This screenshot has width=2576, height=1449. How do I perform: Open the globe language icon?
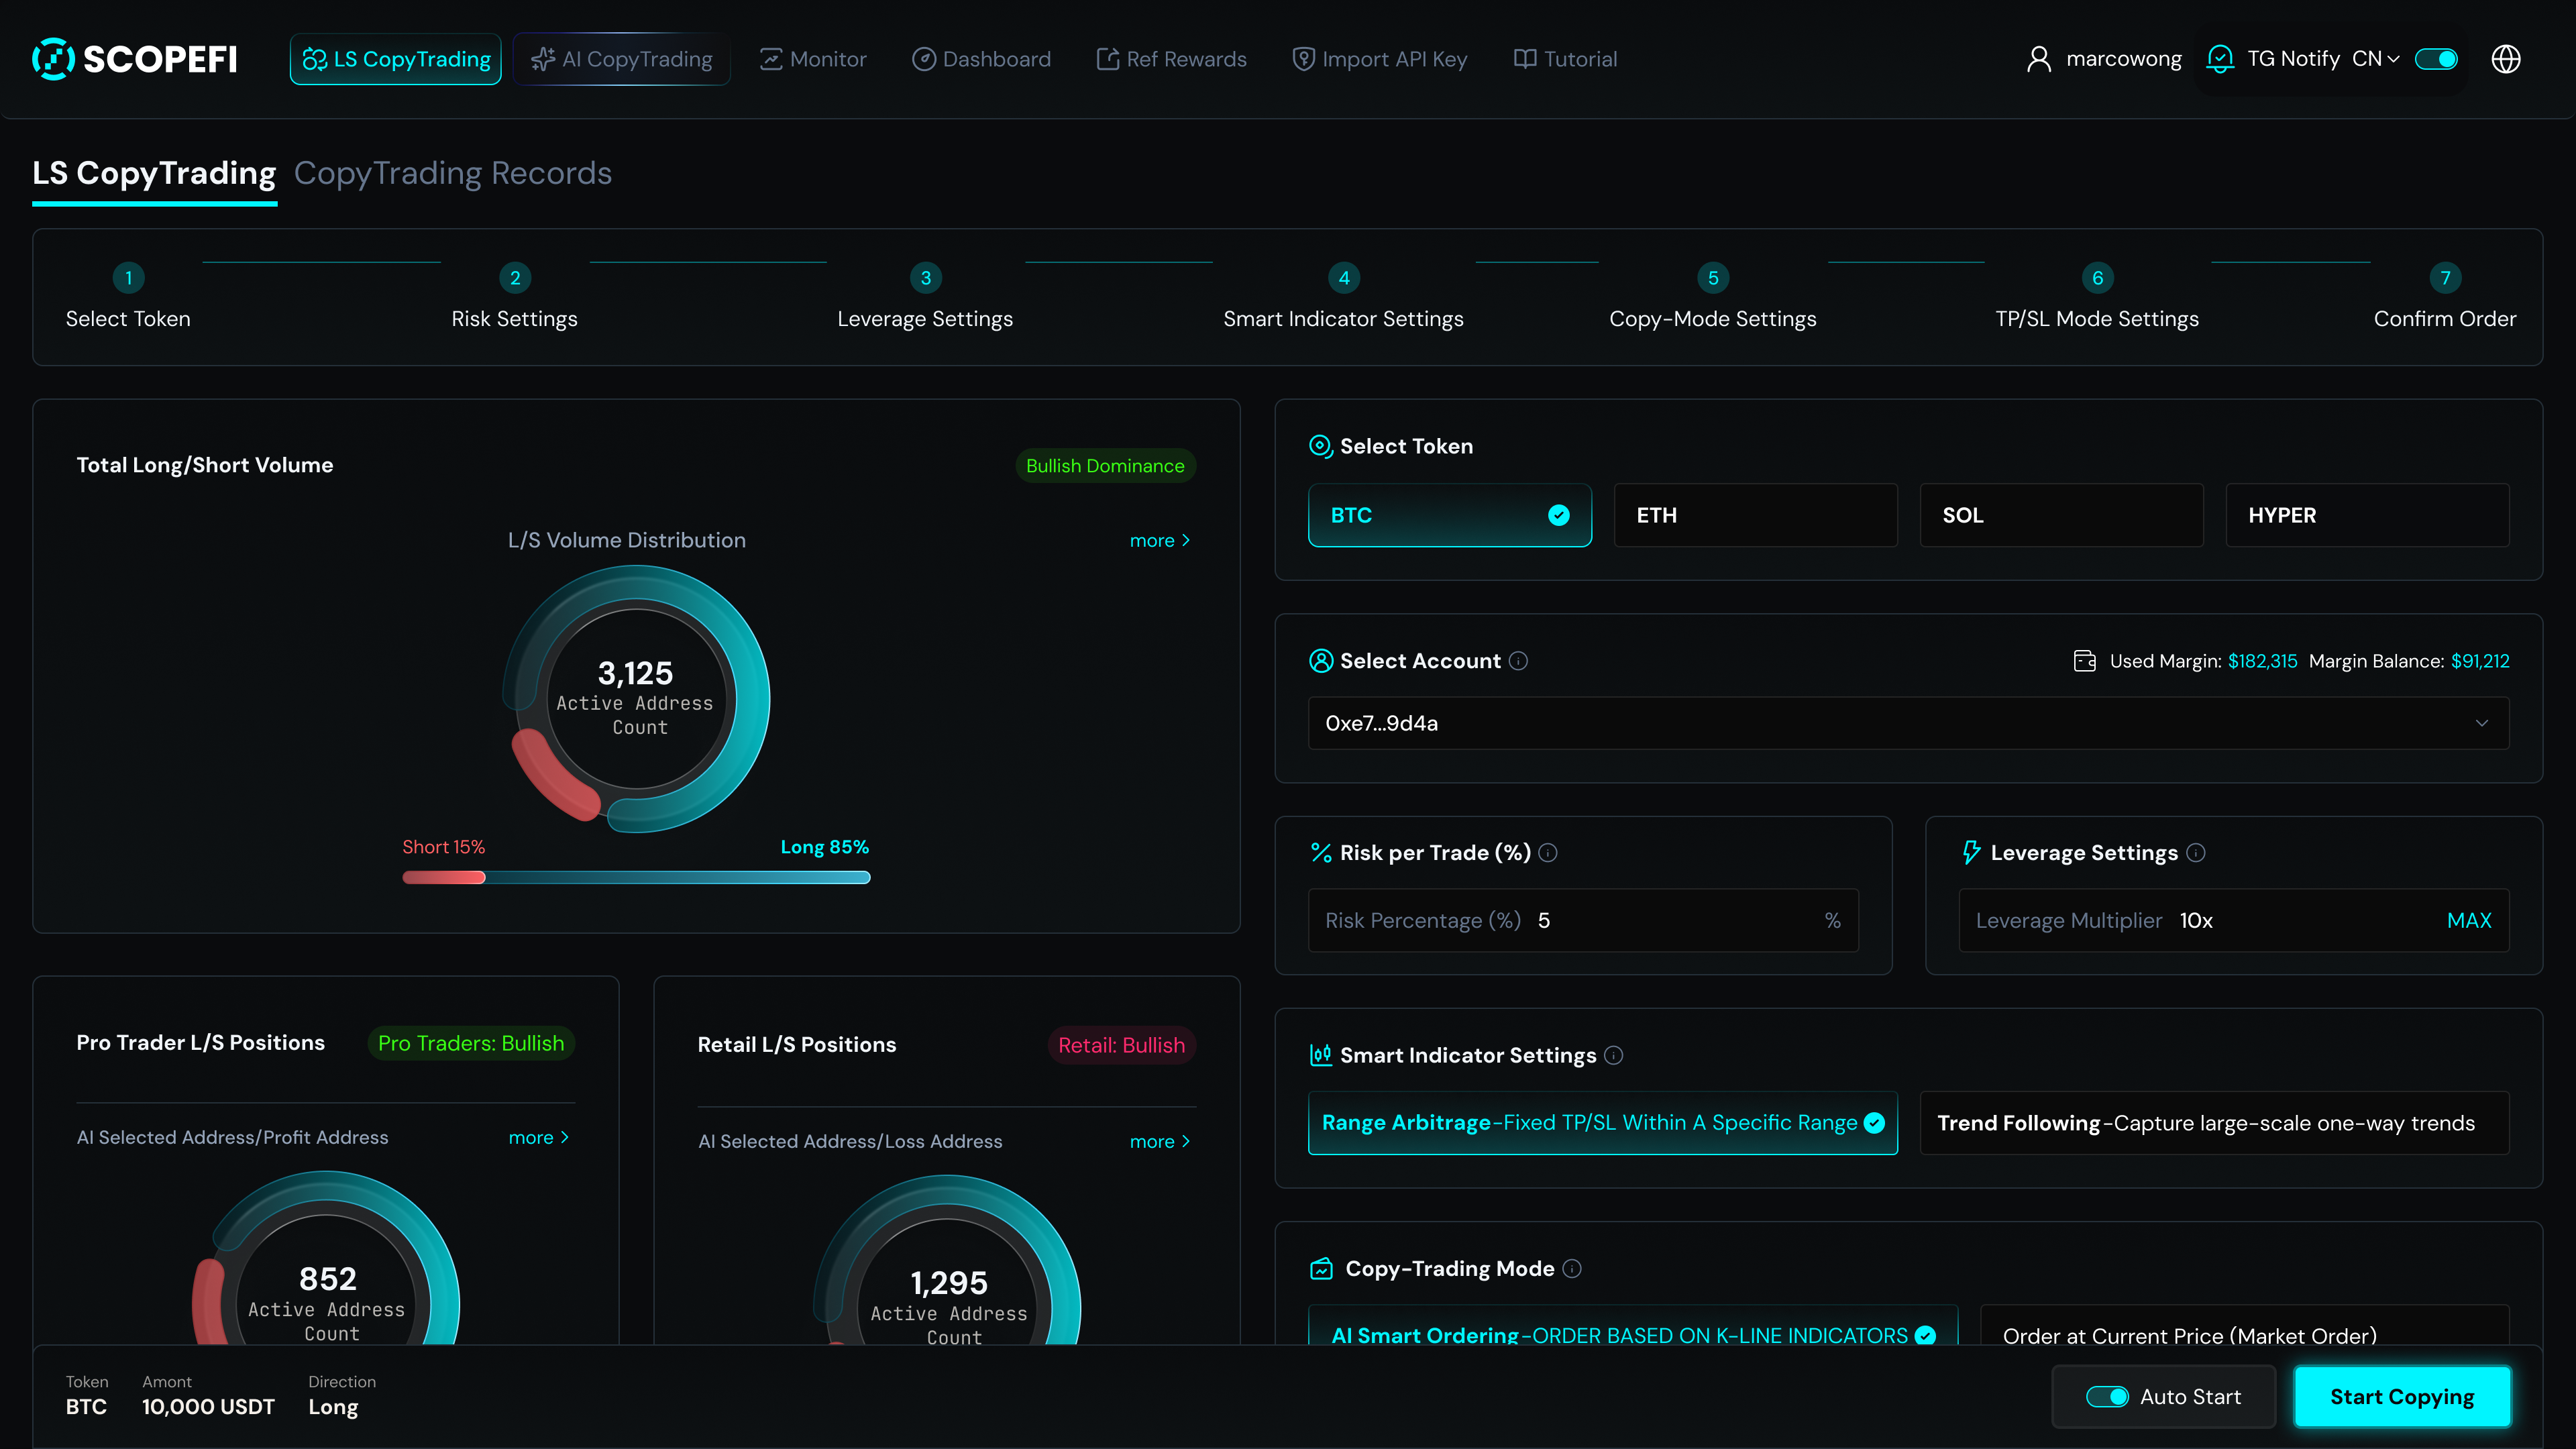click(x=2505, y=59)
